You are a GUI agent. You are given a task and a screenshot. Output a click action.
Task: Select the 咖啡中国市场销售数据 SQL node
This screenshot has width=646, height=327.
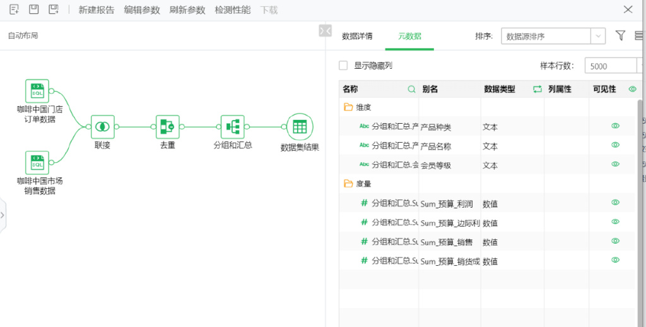pos(37,162)
